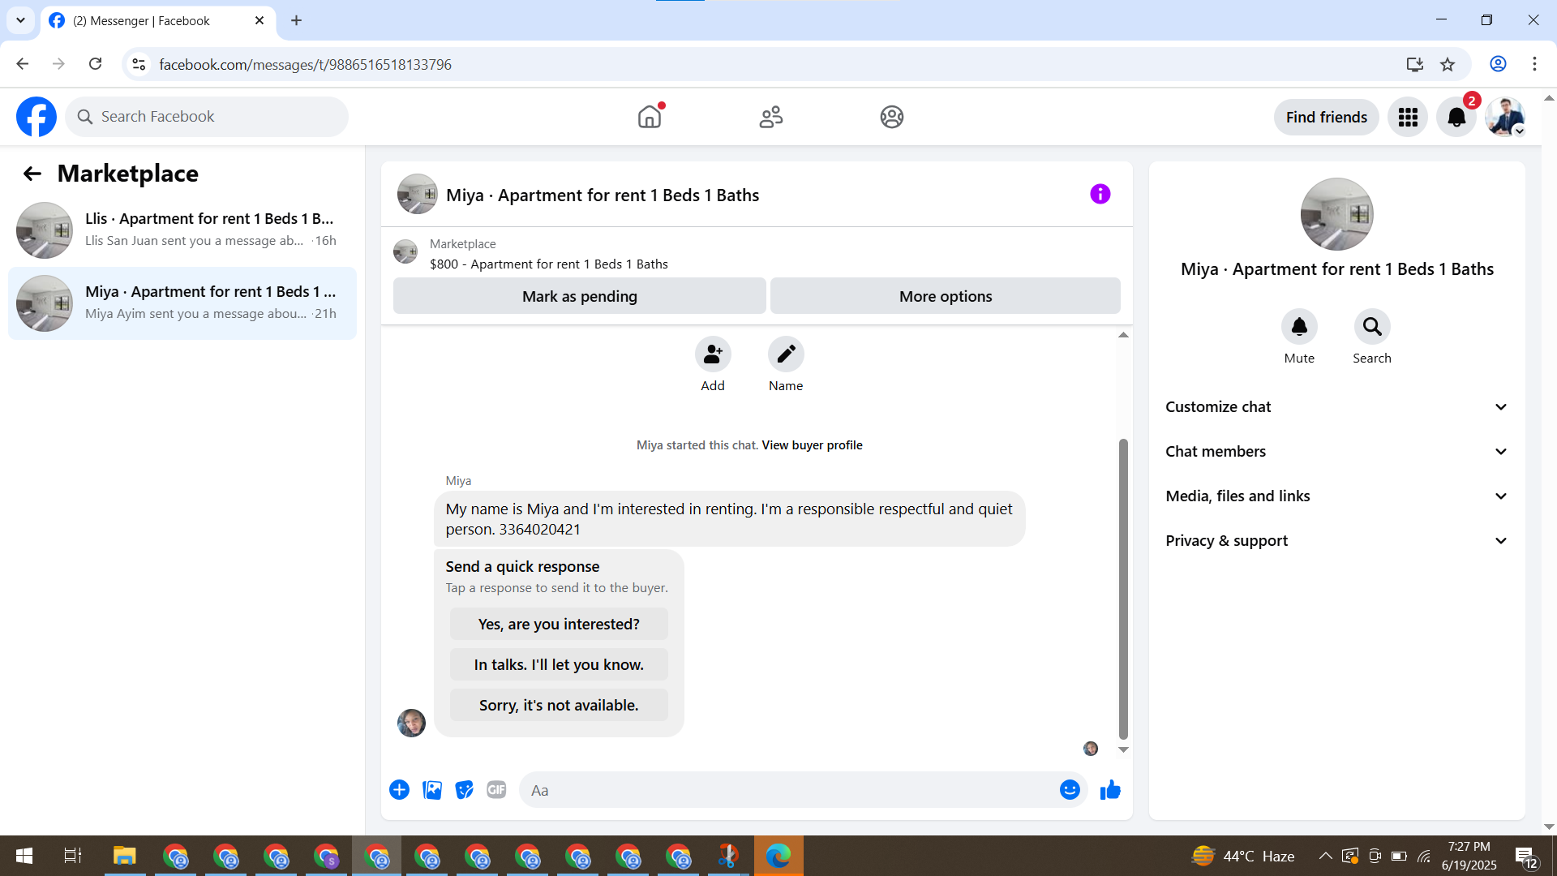
Task: Open the emoji picker
Action: (x=1070, y=790)
